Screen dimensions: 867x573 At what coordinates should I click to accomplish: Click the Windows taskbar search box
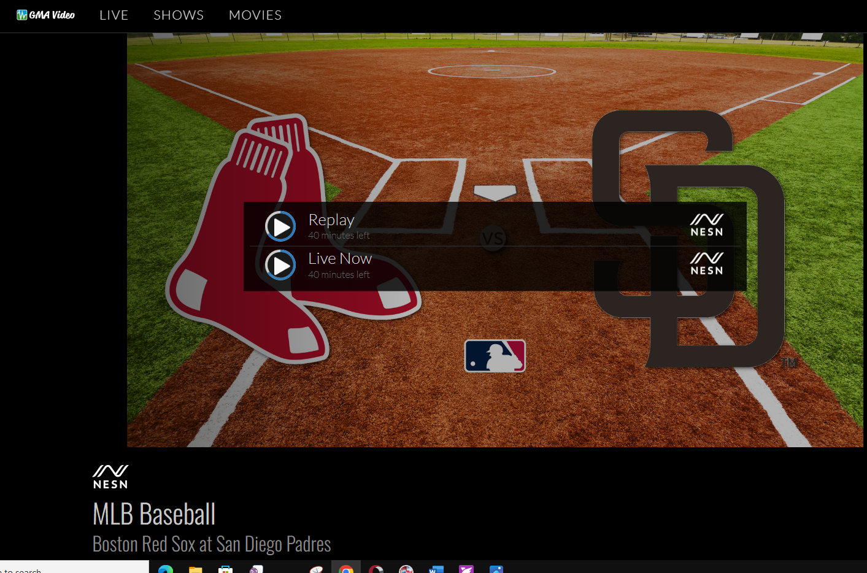pos(74,567)
